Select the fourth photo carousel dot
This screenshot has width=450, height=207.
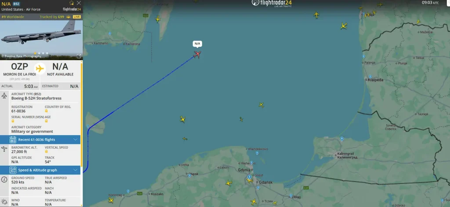[47, 53]
